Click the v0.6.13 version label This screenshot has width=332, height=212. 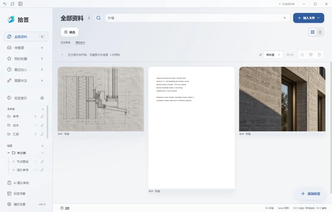click(x=42, y=204)
